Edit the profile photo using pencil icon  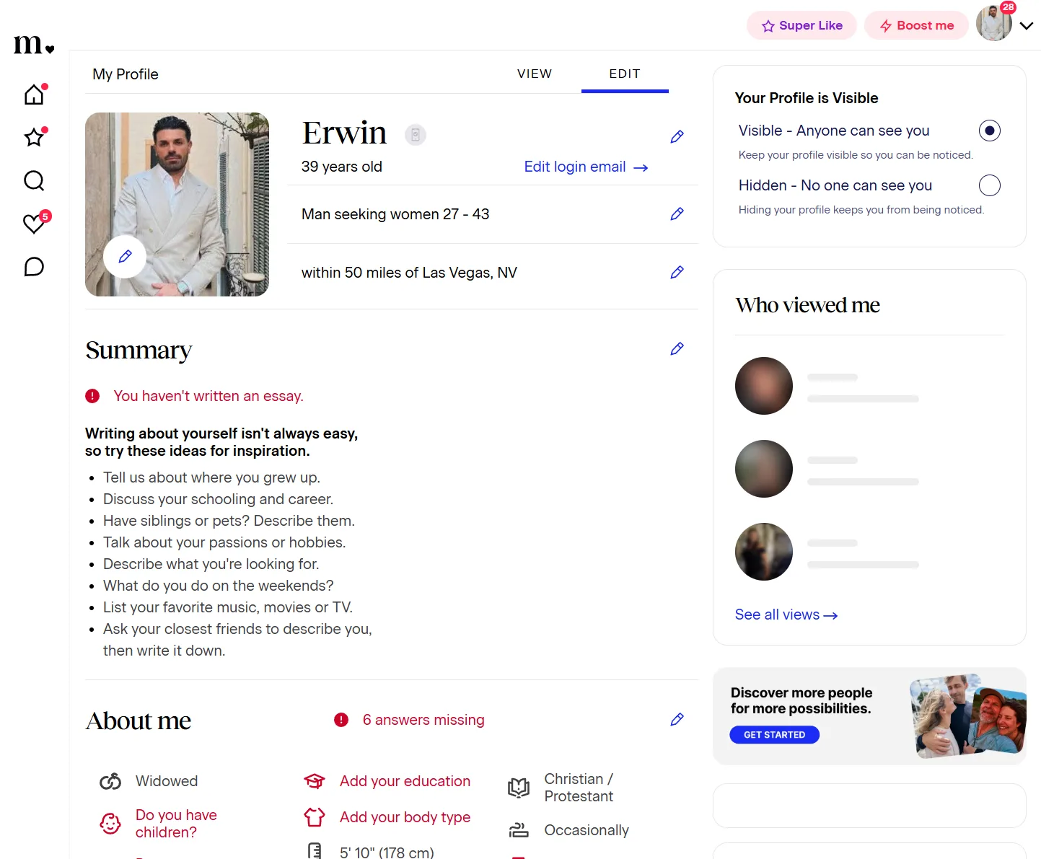(125, 256)
